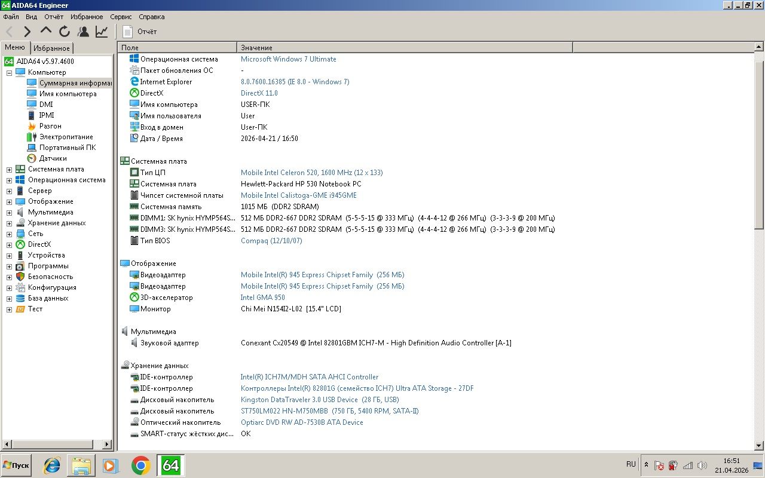Expand the Хранение данных tree node
The width and height of the screenshot is (765, 478).
(x=9, y=223)
